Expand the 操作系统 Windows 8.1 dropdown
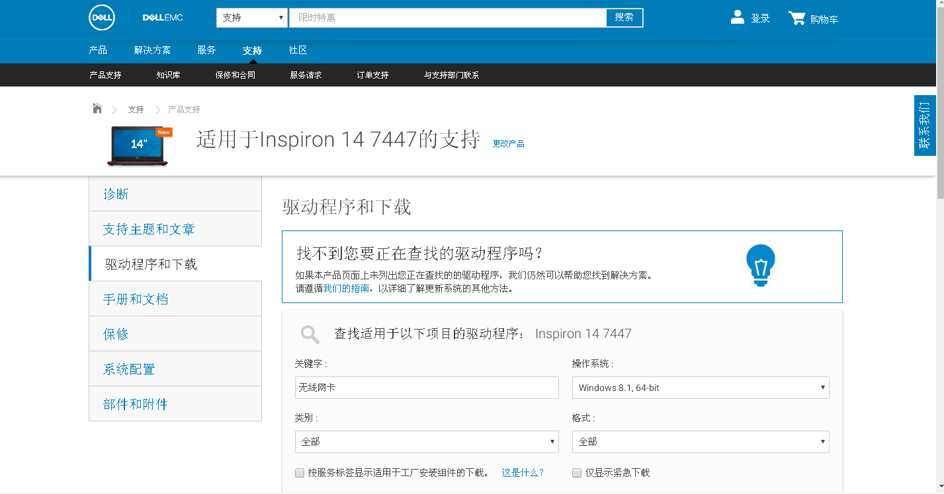Viewport: 944px width, 494px height. pyautogui.click(x=701, y=388)
